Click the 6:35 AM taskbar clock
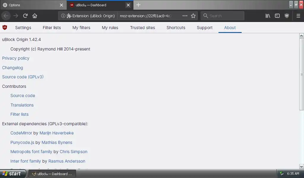Image resolution: width=304 pixels, height=178 pixels. coord(293,174)
